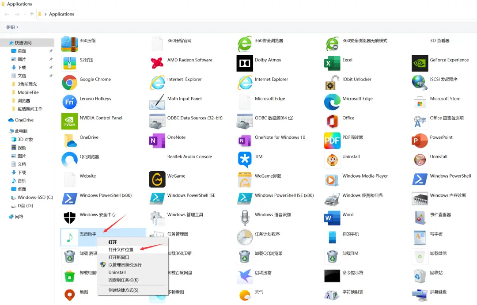Click the Windows PowerShell icon
The height and width of the screenshot is (305, 477).
(420, 179)
